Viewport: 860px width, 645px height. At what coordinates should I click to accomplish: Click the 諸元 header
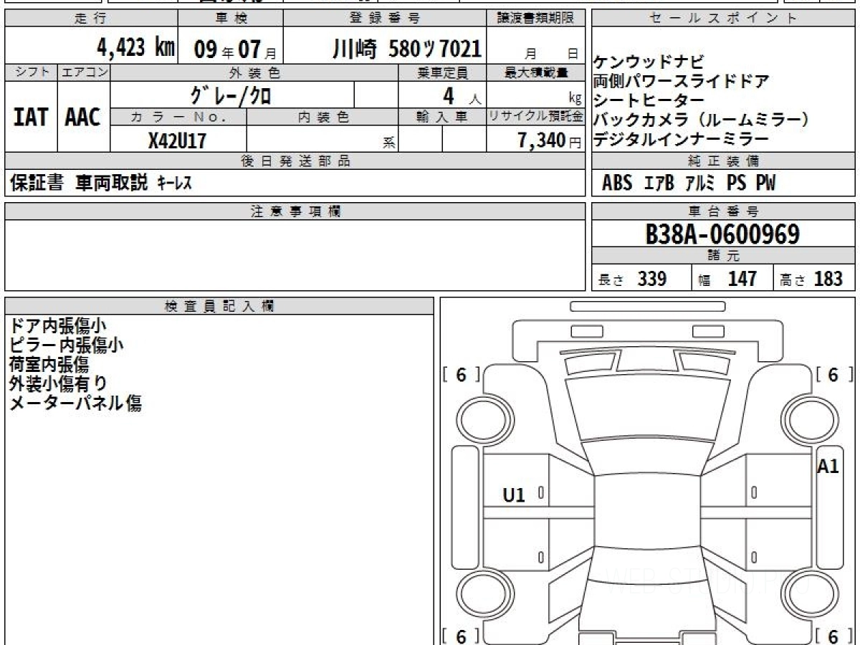click(x=723, y=257)
